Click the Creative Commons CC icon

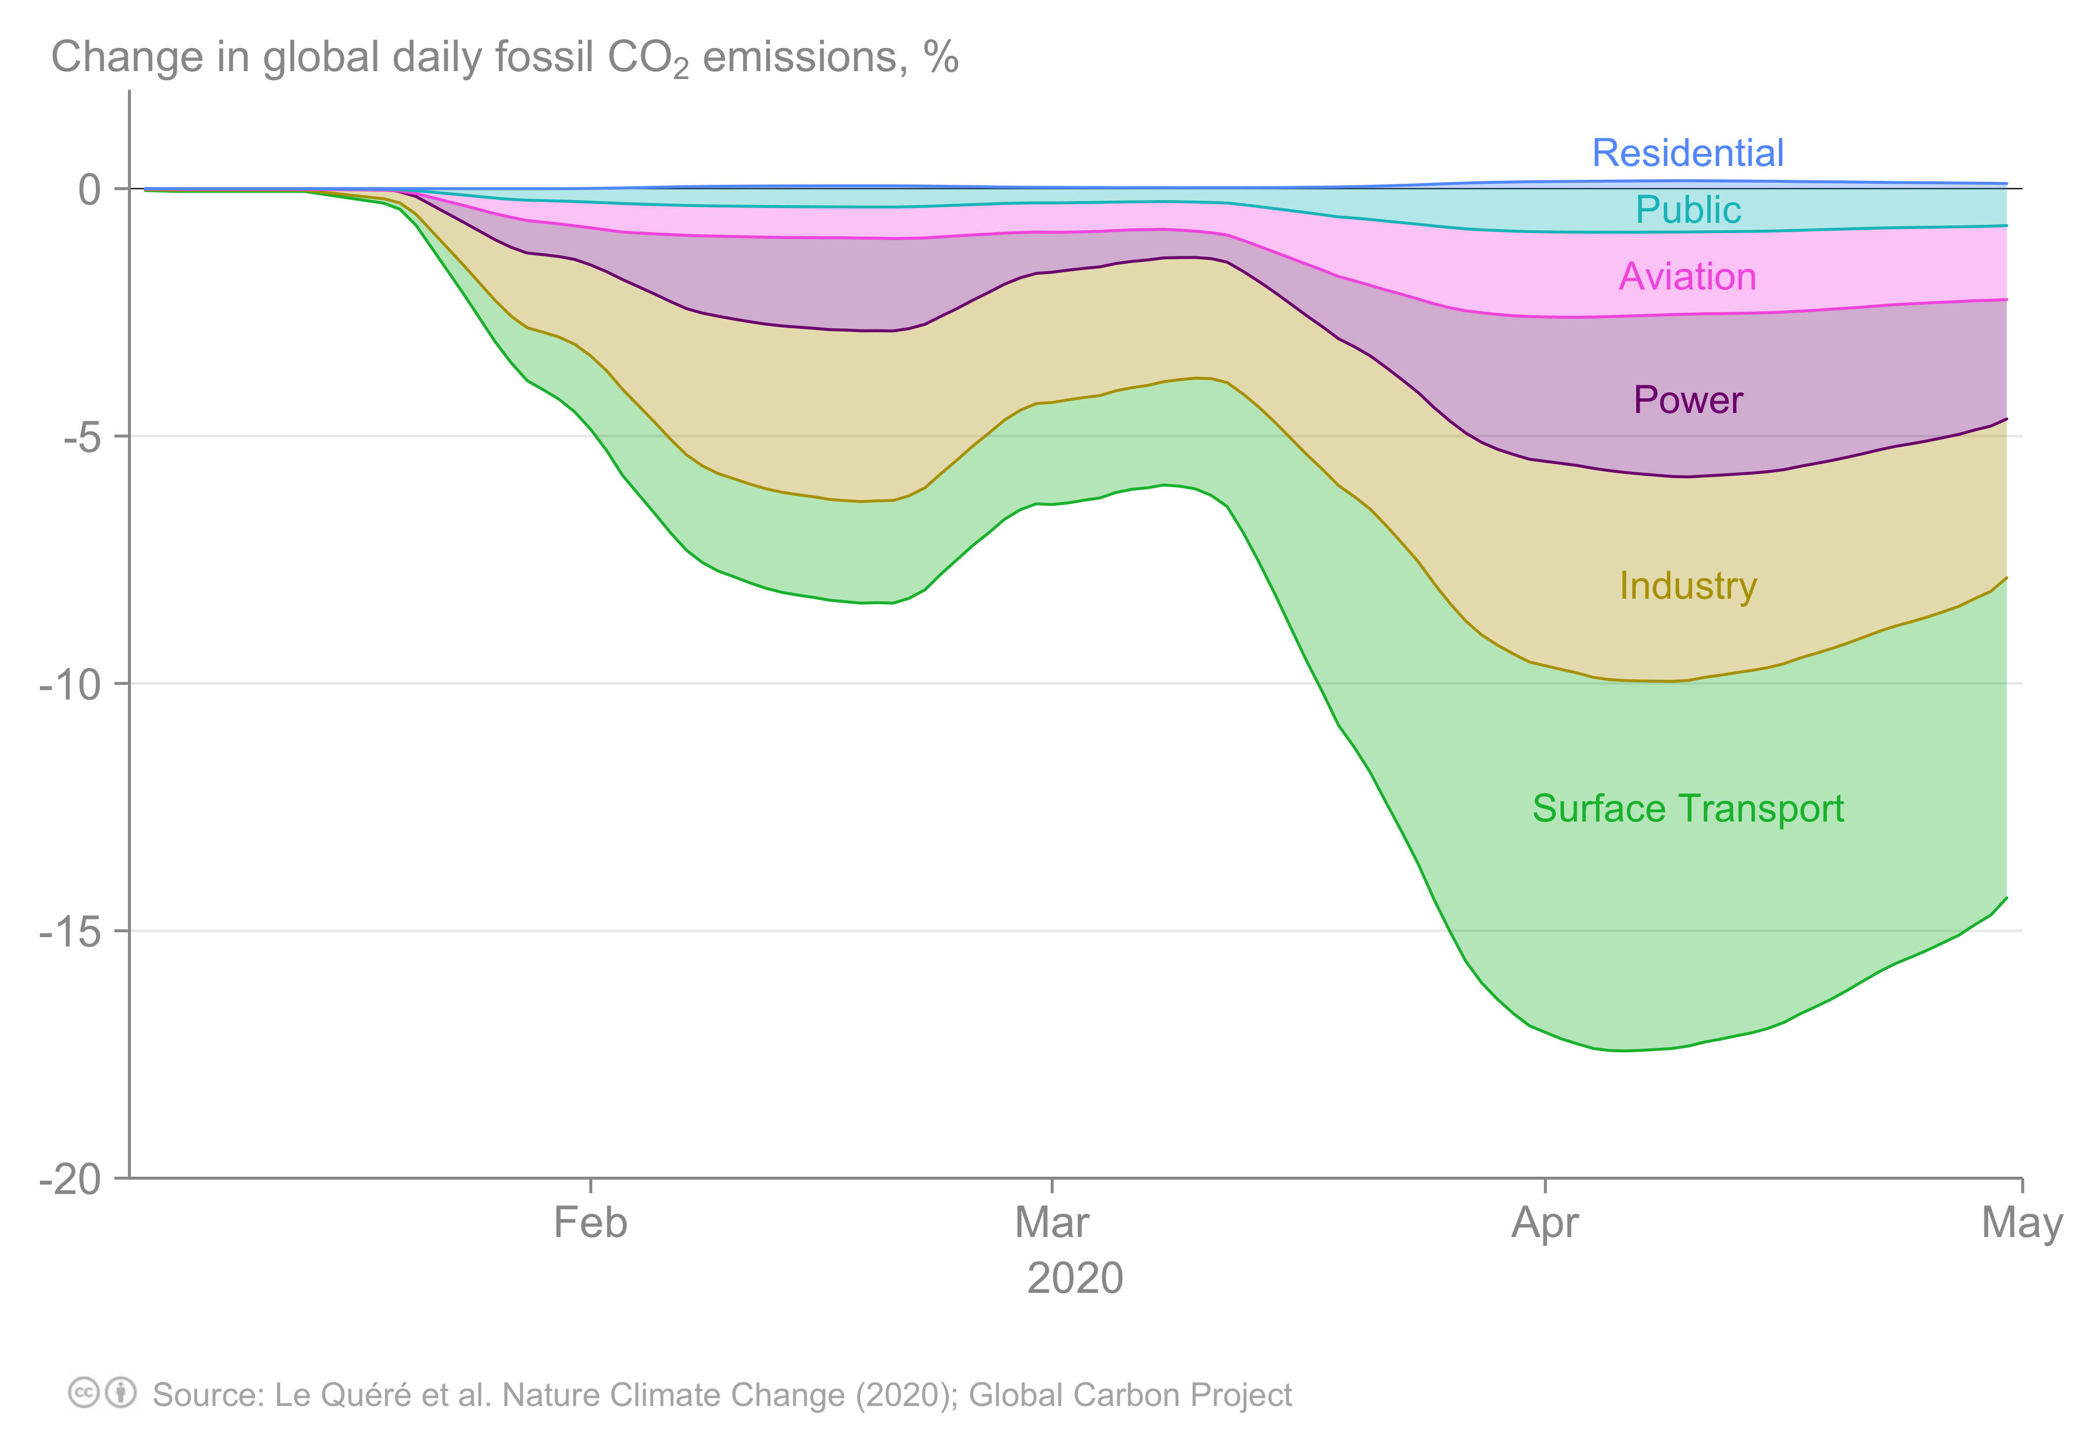coord(84,1393)
